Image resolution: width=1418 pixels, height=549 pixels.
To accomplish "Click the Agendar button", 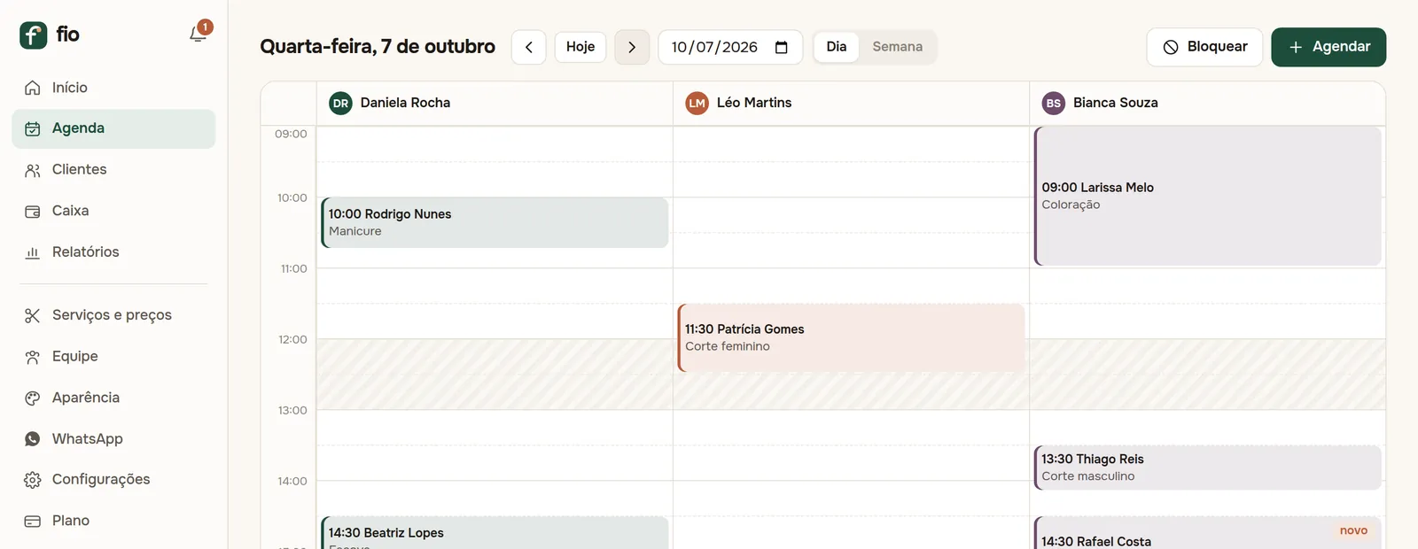I will (1328, 47).
